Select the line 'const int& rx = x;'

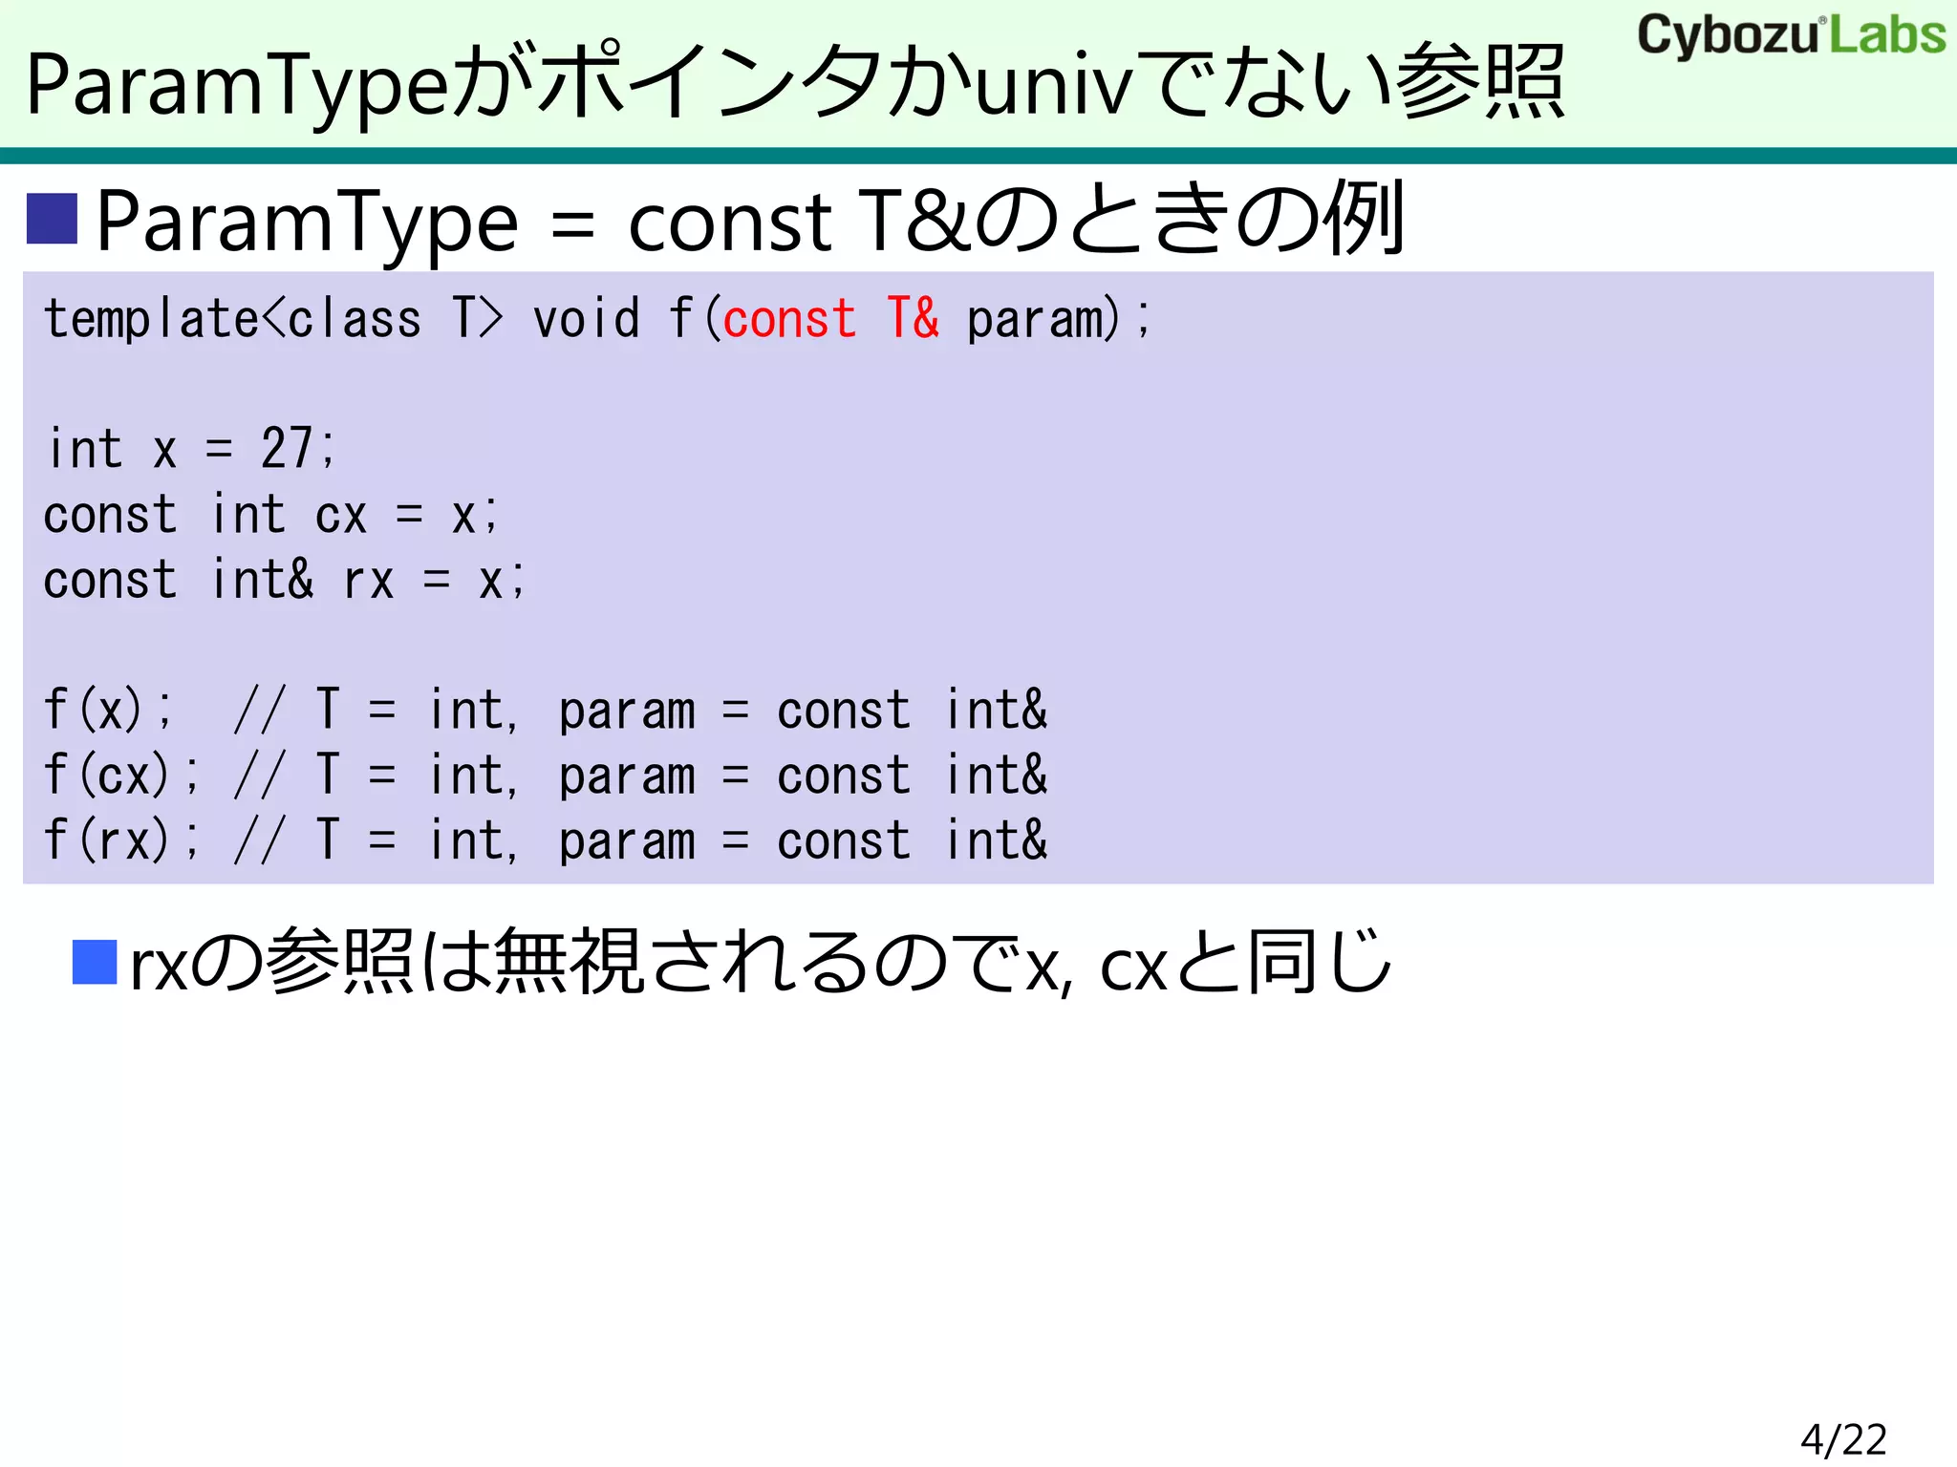coord(285,580)
